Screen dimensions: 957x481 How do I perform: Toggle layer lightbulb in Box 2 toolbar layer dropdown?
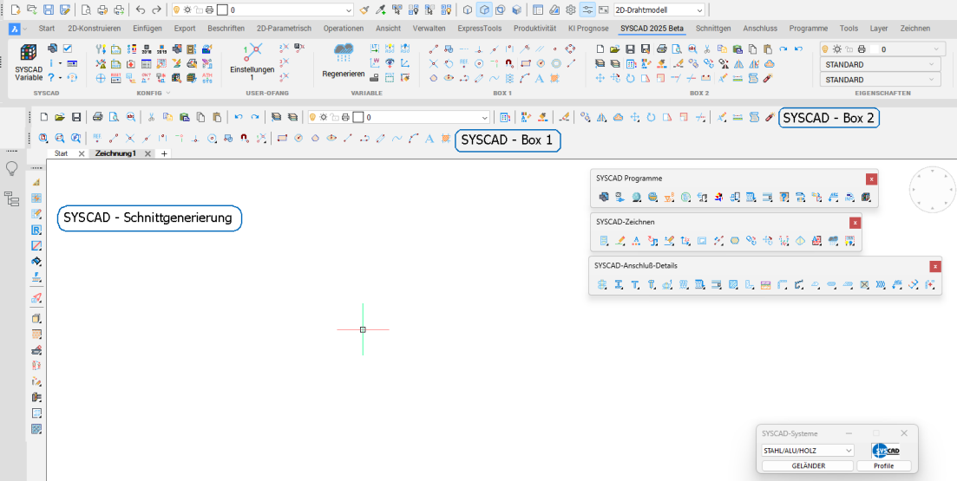(x=313, y=117)
